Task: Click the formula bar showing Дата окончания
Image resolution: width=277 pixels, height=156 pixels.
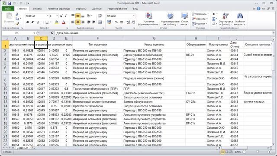Action: [164, 33]
